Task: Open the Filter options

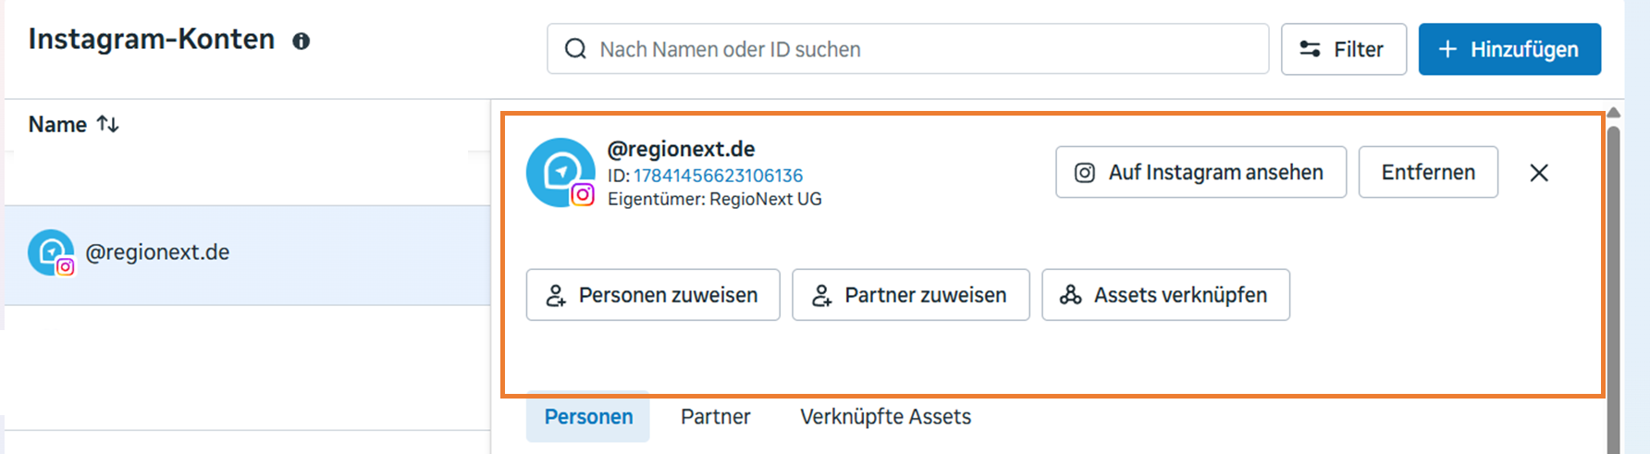Action: coord(1343,49)
